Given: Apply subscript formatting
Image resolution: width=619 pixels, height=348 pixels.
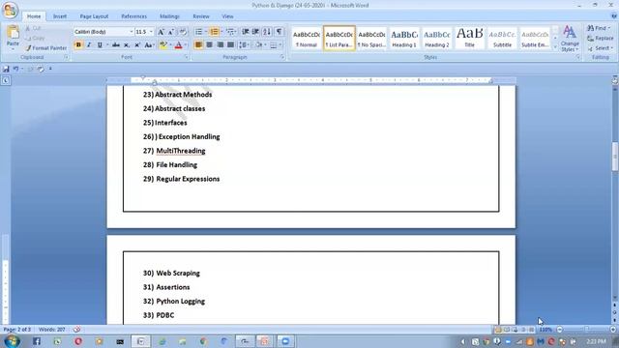Looking at the screenshot, I should click(127, 45).
